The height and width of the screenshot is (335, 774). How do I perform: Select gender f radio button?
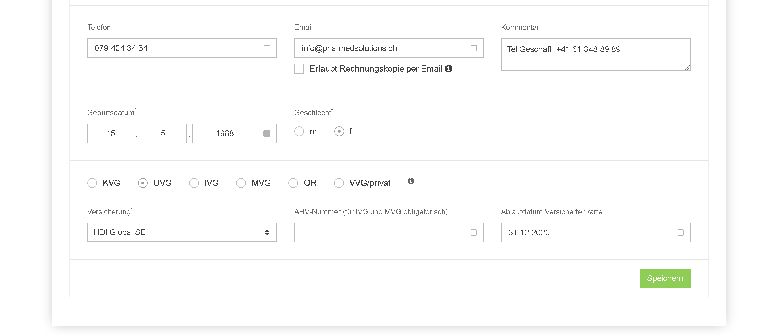pyautogui.click(x=339, y=131)
